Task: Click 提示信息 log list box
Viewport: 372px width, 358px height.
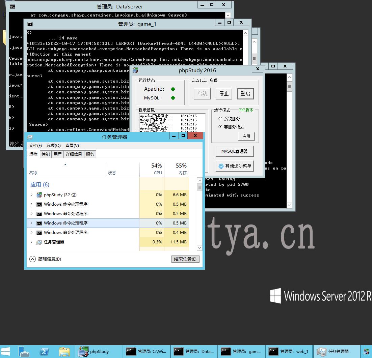Action: tap(172, 122)
